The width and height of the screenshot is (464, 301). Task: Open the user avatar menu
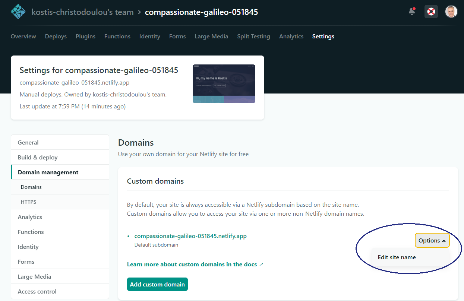(451, 12)
